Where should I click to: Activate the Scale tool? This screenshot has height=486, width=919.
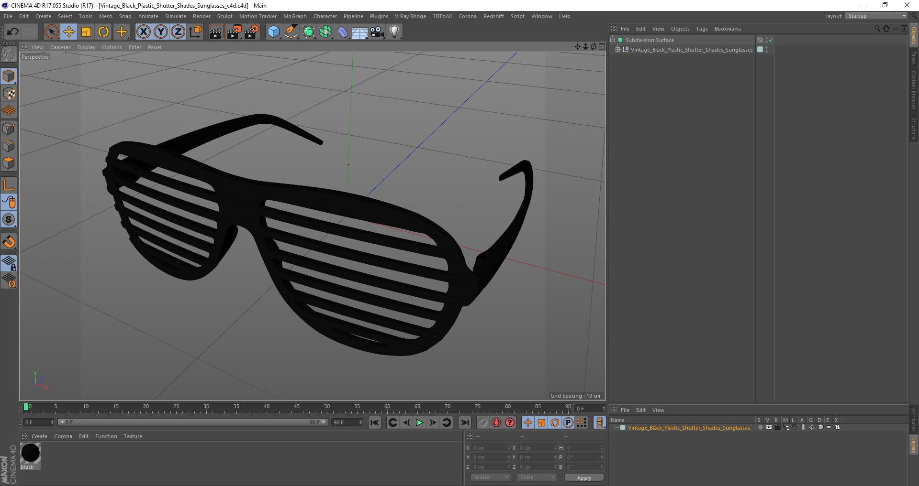pos(86,32)
